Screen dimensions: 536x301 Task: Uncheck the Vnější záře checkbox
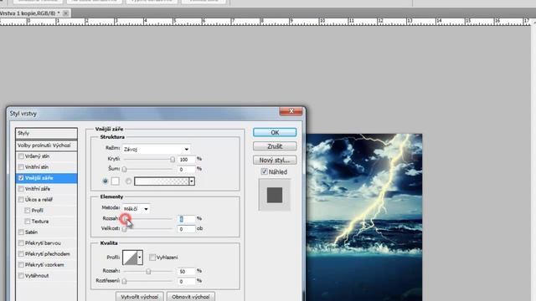coord(21,178)
